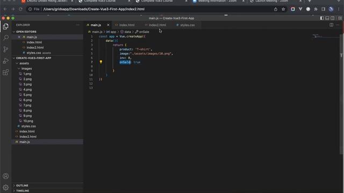Open browser extensions puzzle icon

tap(316, 9)
